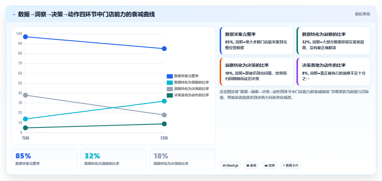The image size is (382, 181).
Task: Click the 85% stat card
Action: (x=44, y=159)
